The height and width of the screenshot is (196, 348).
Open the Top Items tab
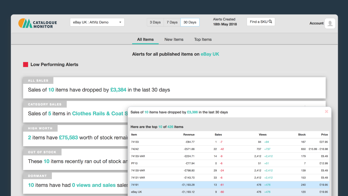tap(203, 39)
